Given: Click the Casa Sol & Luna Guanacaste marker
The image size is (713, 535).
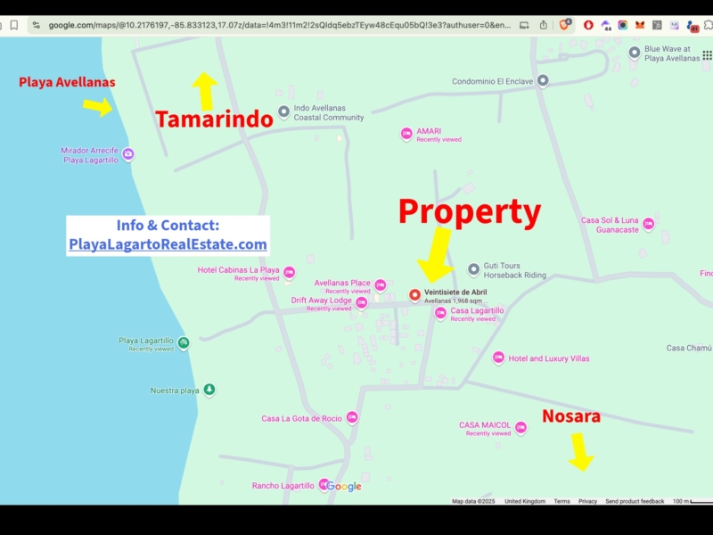Looking at the screenshot, I should [649, 224].
